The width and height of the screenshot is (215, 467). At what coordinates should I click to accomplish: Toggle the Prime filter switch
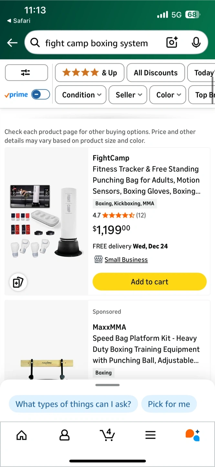click(x=40, y=94)
